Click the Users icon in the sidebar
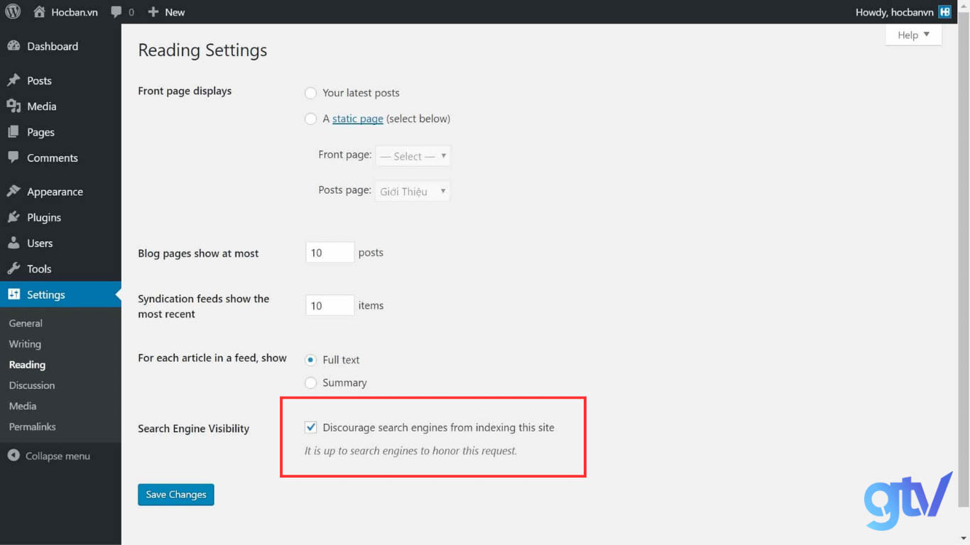Viewport: 970px width, 545px height. coord(13,243)
